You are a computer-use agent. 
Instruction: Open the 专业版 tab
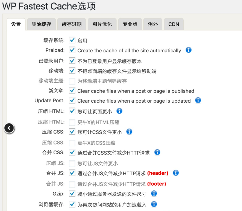130,24
